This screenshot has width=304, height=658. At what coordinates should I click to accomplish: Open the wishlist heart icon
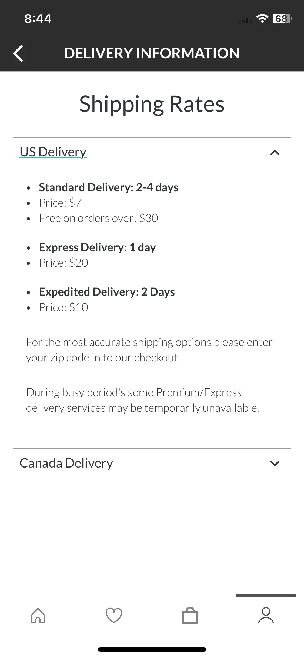114,616
